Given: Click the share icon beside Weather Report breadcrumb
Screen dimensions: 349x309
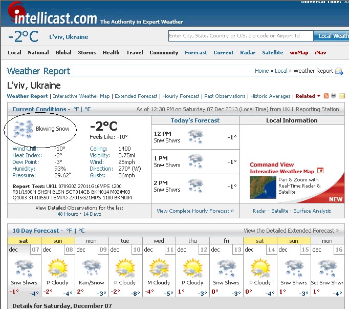Looking at the screenshot, I should 339,71.
